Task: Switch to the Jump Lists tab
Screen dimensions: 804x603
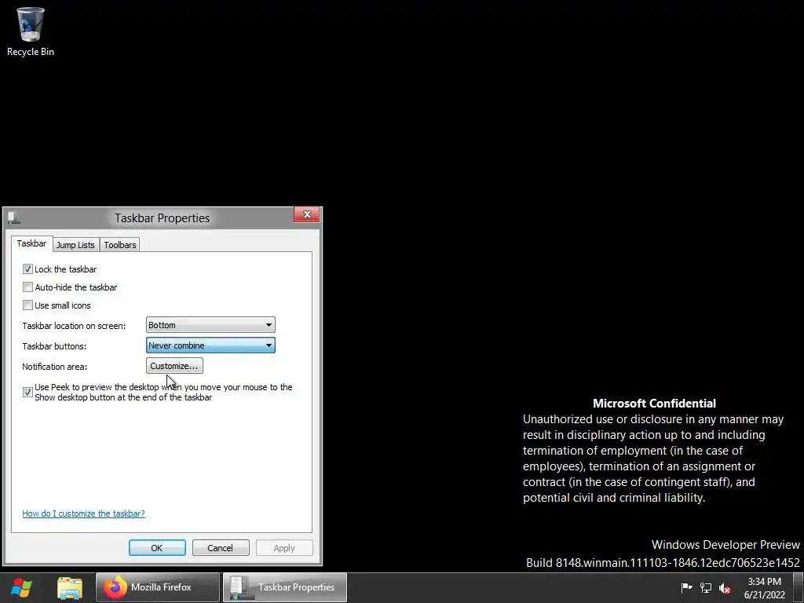Action: (75, 245)
